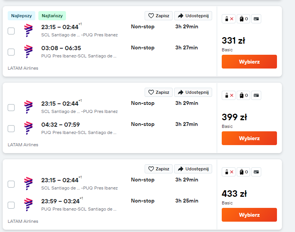Image resolution: width=295 pixels, height=232 pixels.
Task: Choose the 433 zł offer with Wybierz
Action: coord(249,215)
